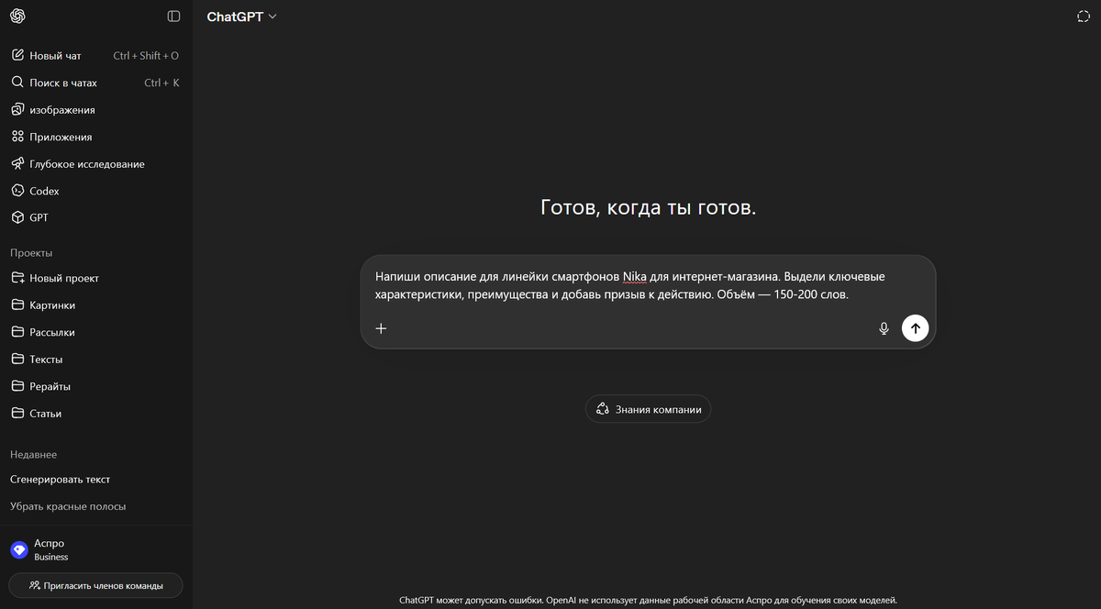
Task: Click the Картинки folder icon
Action: click(17, 305)
